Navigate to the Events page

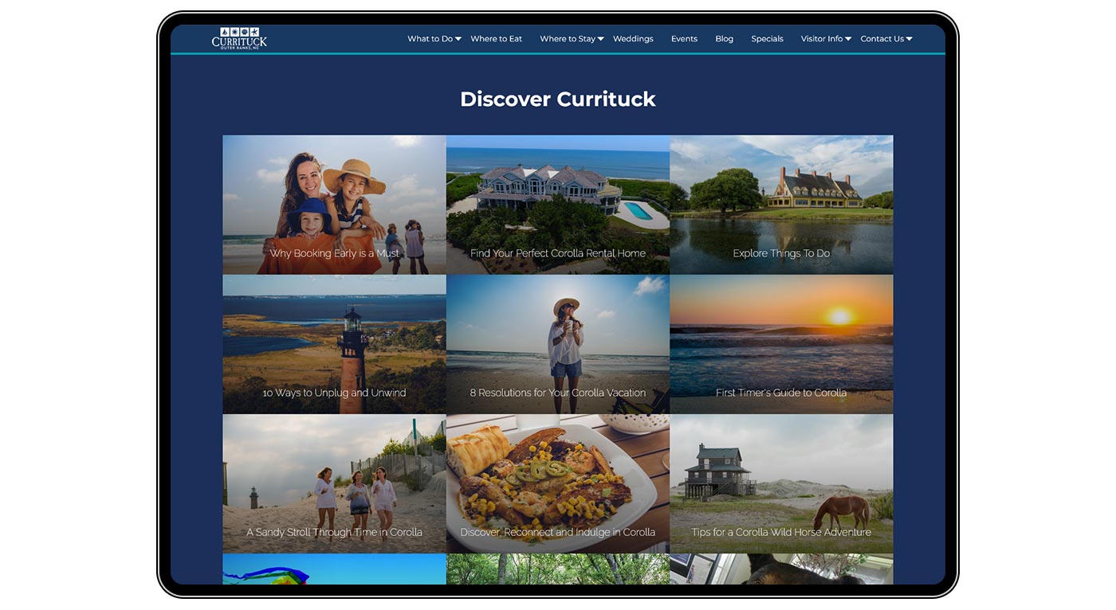(x=684, y=38)
